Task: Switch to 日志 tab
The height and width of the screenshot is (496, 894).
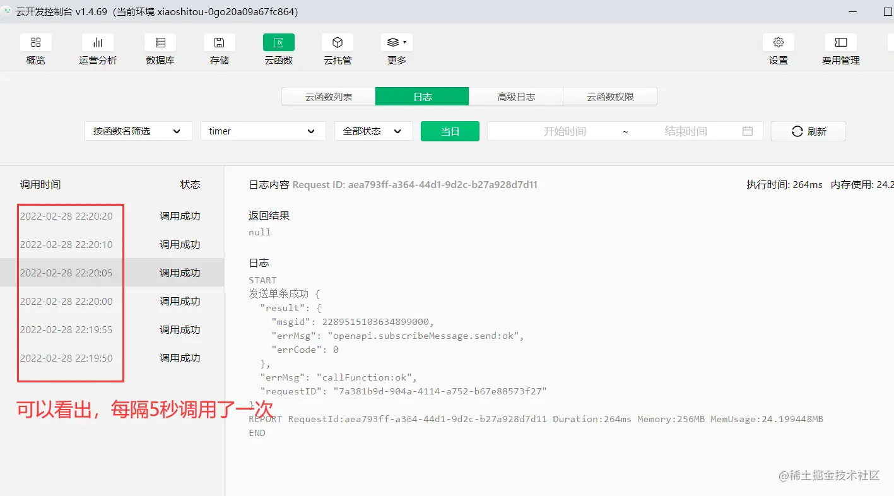Action: [422, 97]
